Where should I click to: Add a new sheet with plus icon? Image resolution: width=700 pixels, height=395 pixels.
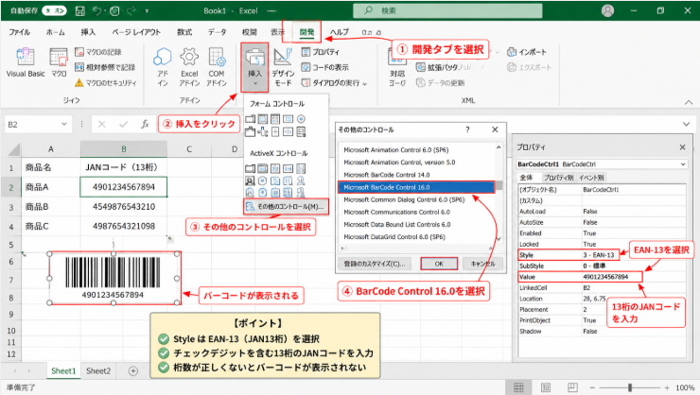(133, 371)
